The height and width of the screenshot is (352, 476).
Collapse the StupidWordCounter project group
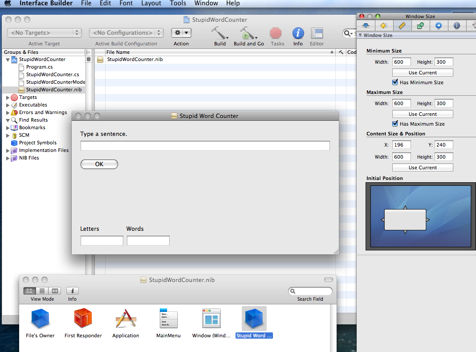pyautogui.click(x=8, y=60)
